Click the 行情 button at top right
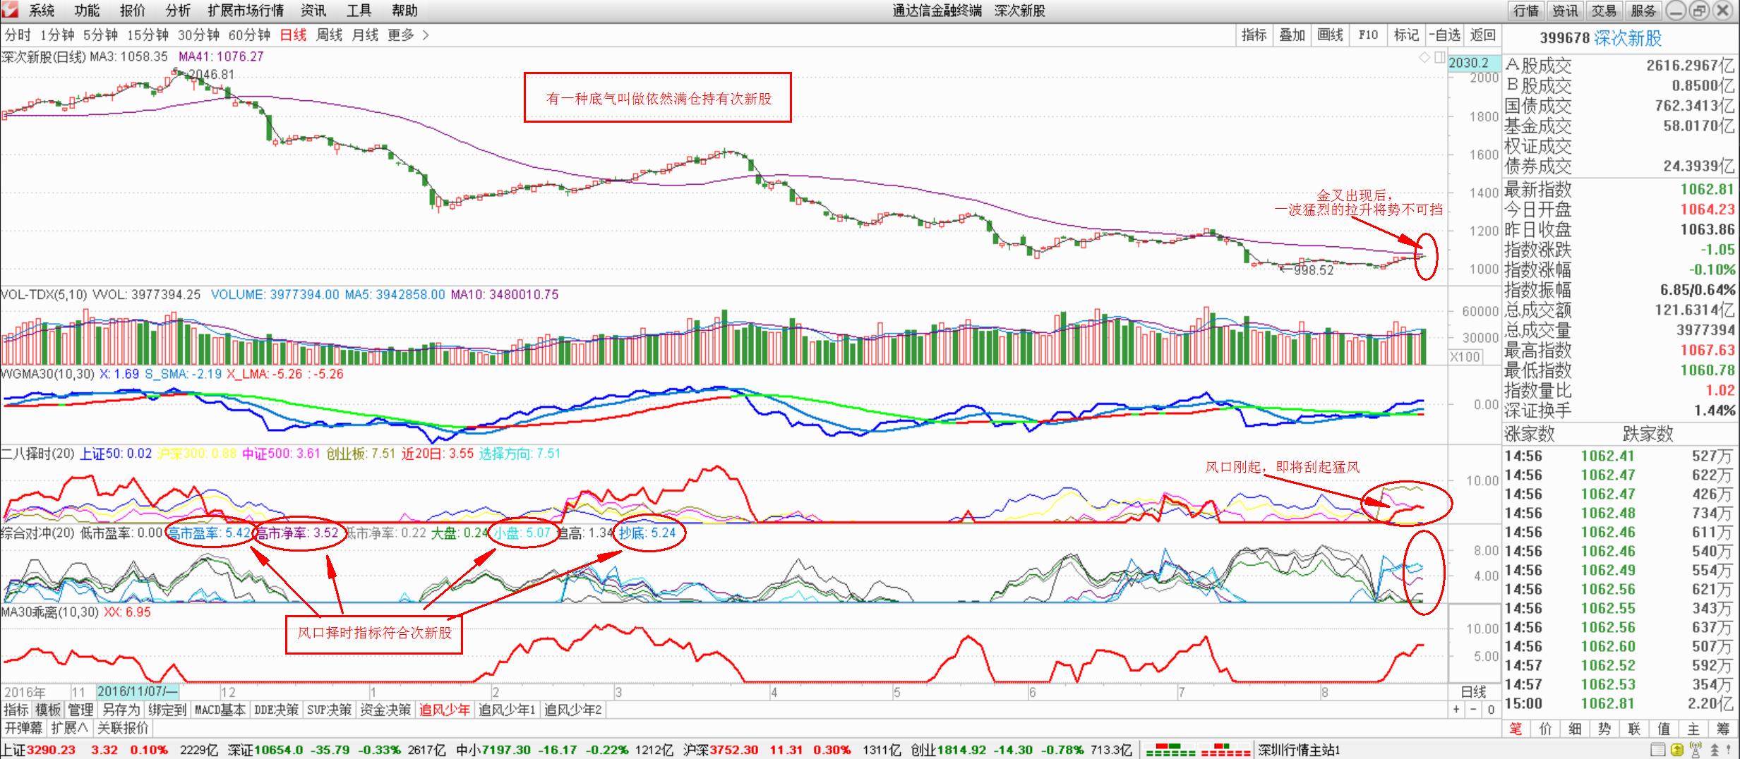 point(1525,11)
